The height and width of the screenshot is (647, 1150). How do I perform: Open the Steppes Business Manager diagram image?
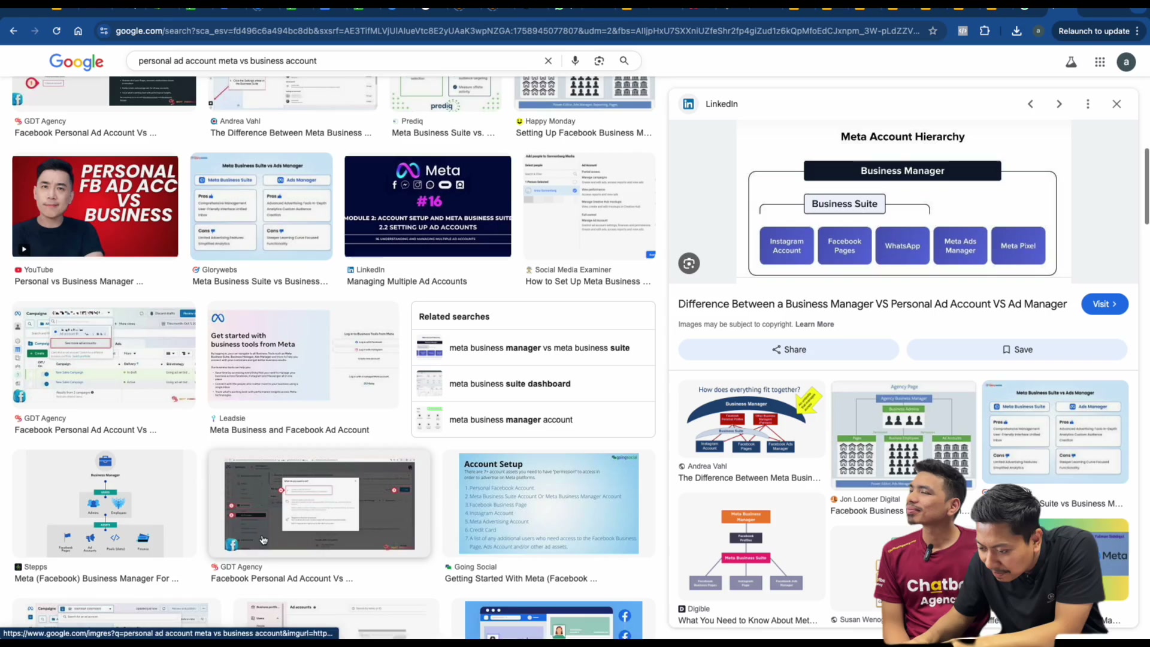104,503
